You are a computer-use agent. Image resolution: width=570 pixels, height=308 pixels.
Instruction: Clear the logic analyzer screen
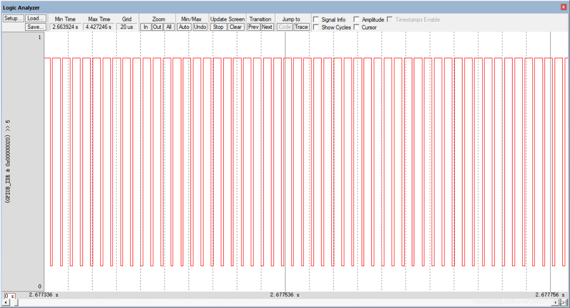tap(236, 27)
